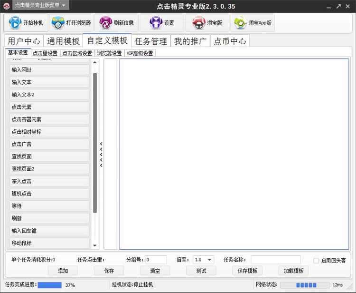This screenshot has width=356, height=293.
Task: Click the 清空 button
Action: click(x=155, y=271)
